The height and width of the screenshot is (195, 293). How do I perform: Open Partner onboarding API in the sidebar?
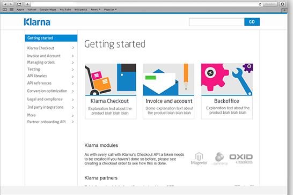(46, 122)
